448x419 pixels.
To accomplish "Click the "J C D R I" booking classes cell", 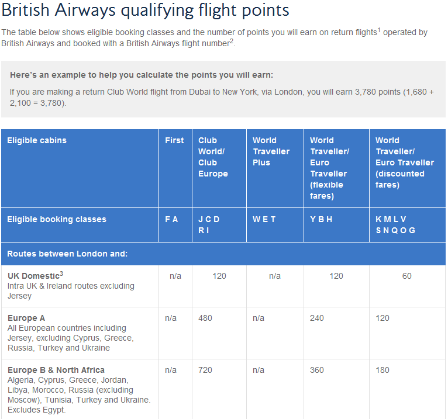I will (209, 225).
